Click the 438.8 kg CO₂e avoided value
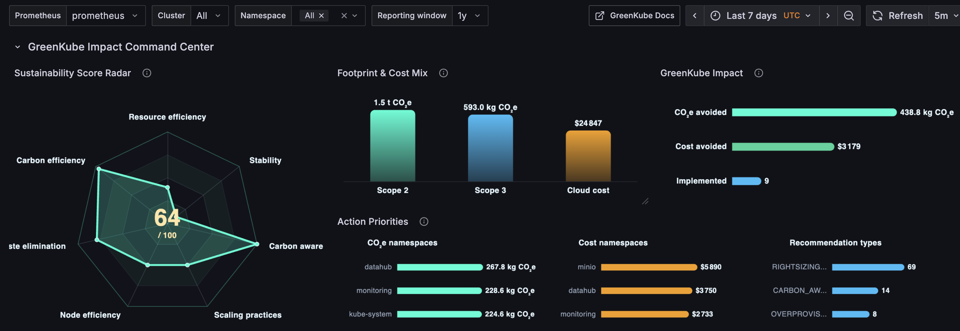 pos(927,113)
